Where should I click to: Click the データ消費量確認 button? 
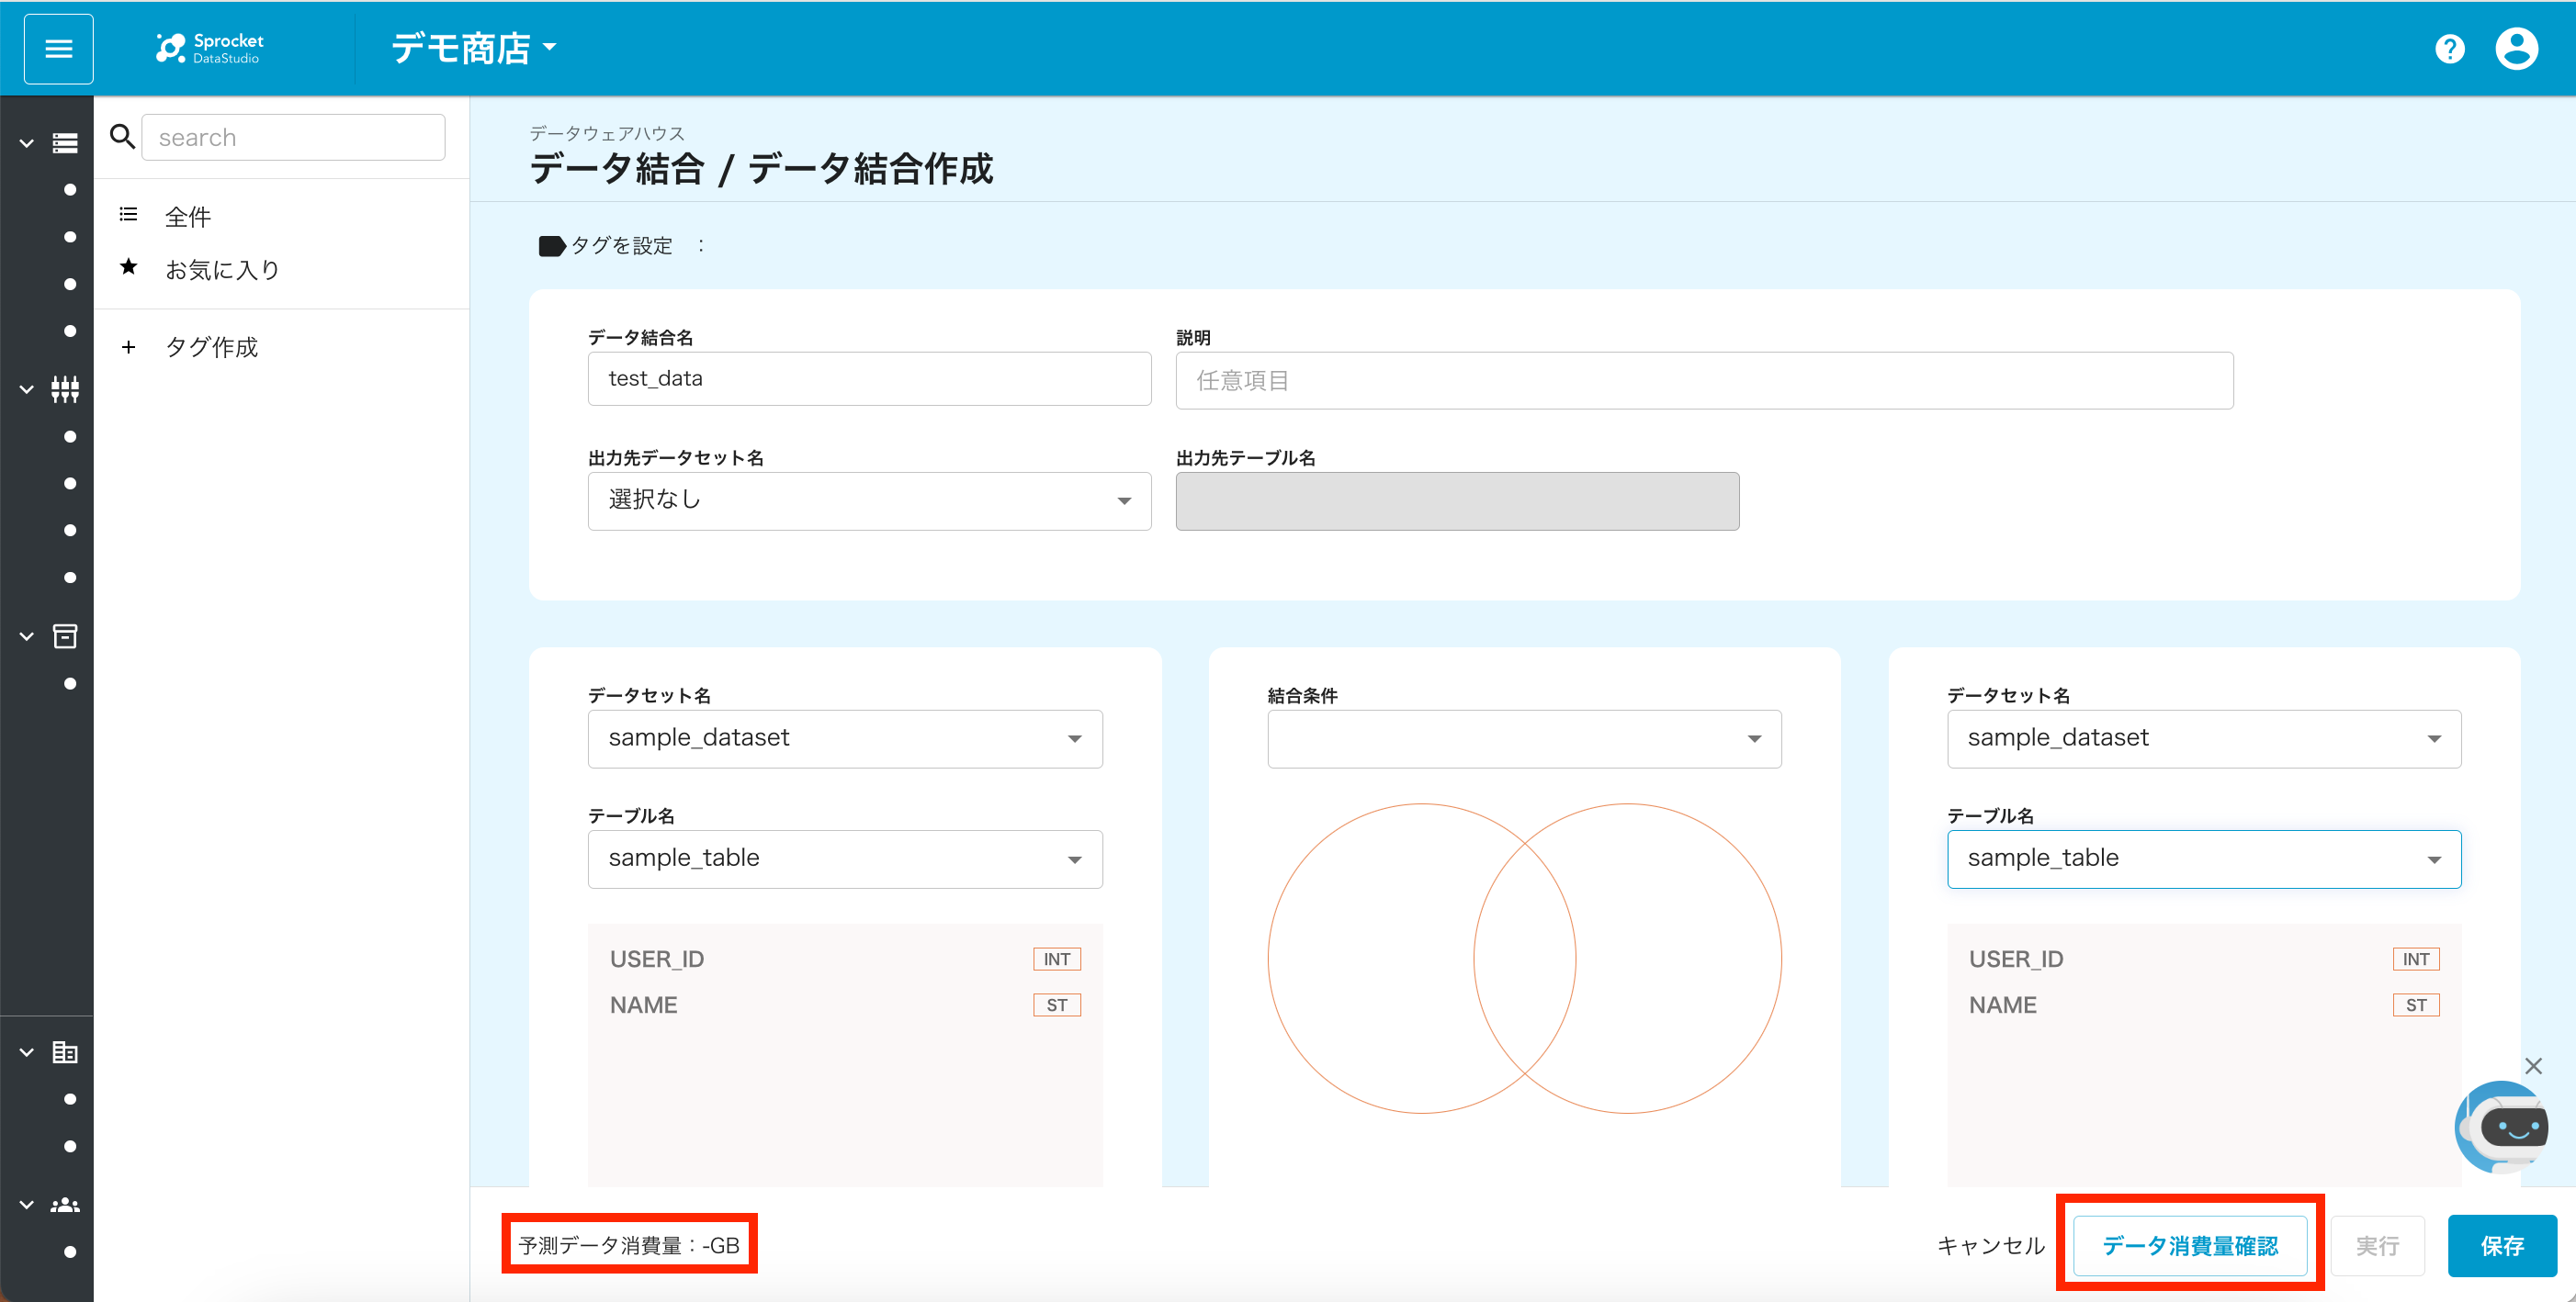[2190, 1246]
